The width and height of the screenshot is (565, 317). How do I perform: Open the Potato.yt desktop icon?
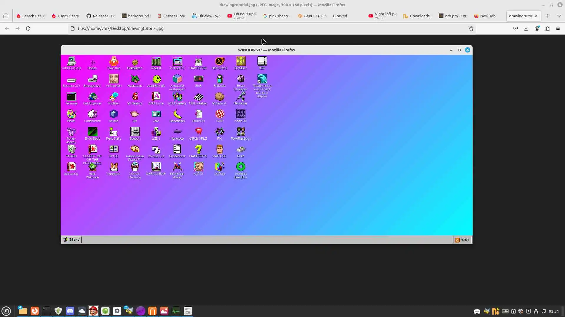tap(219, 97)
